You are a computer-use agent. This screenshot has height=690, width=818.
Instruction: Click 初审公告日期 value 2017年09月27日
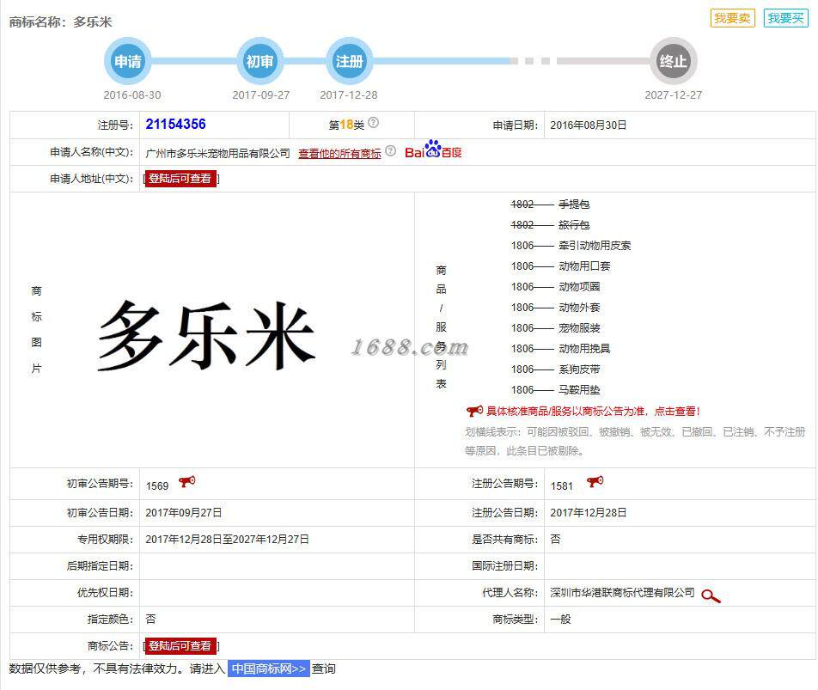(x=184, y=513)
